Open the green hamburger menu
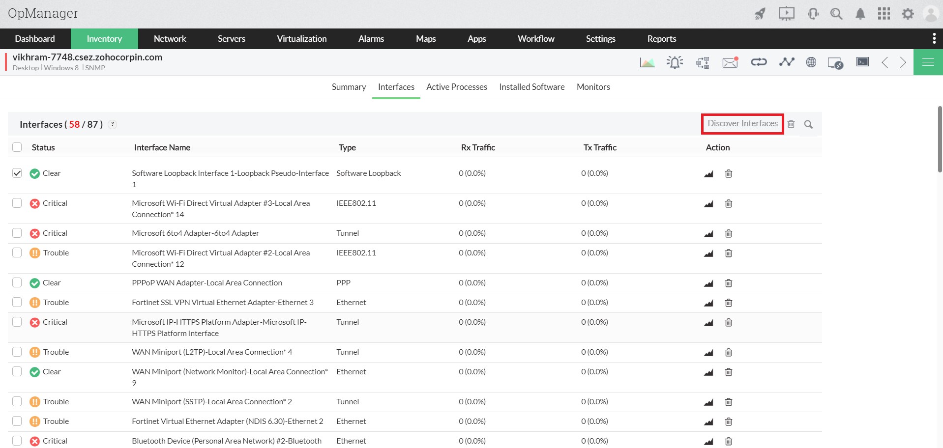The height and width of the screenshot is (448, 943). (x=928, y=62)
